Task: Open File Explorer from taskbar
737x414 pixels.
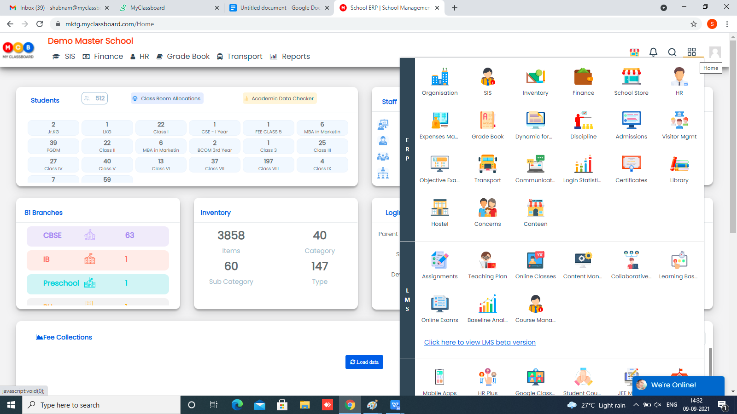Action: 305,405
